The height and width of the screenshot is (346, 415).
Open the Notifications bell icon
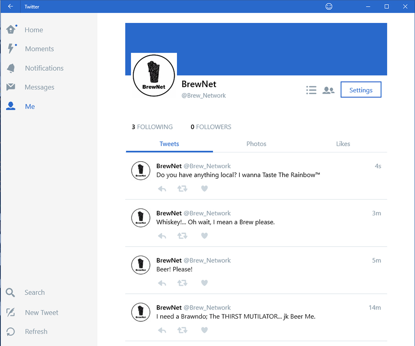click(11, 68)
